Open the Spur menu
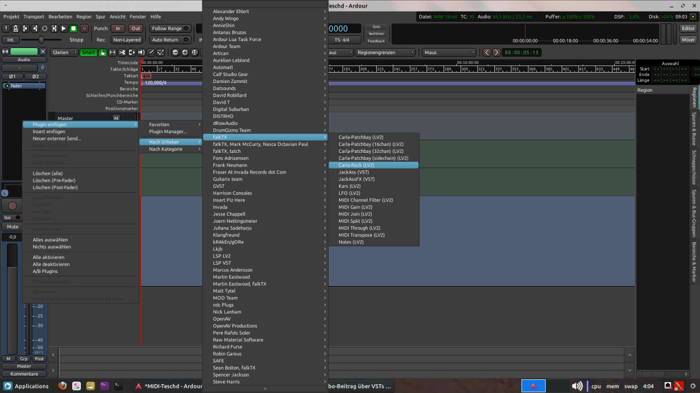This screenshot has width=700, height=393. pyautogui.click(x=100, y=17)
